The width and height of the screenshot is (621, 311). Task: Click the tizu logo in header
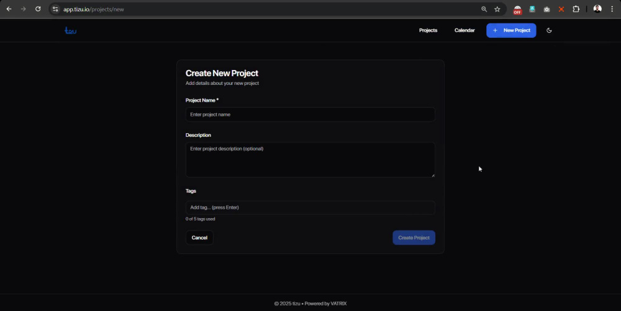coord(71,30)
